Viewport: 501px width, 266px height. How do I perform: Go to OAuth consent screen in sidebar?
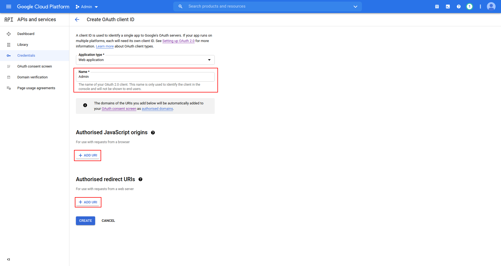(x=34, y=66)
